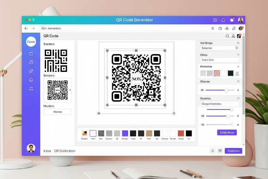Click the NO% logo in the main QR code

point(136,79)
